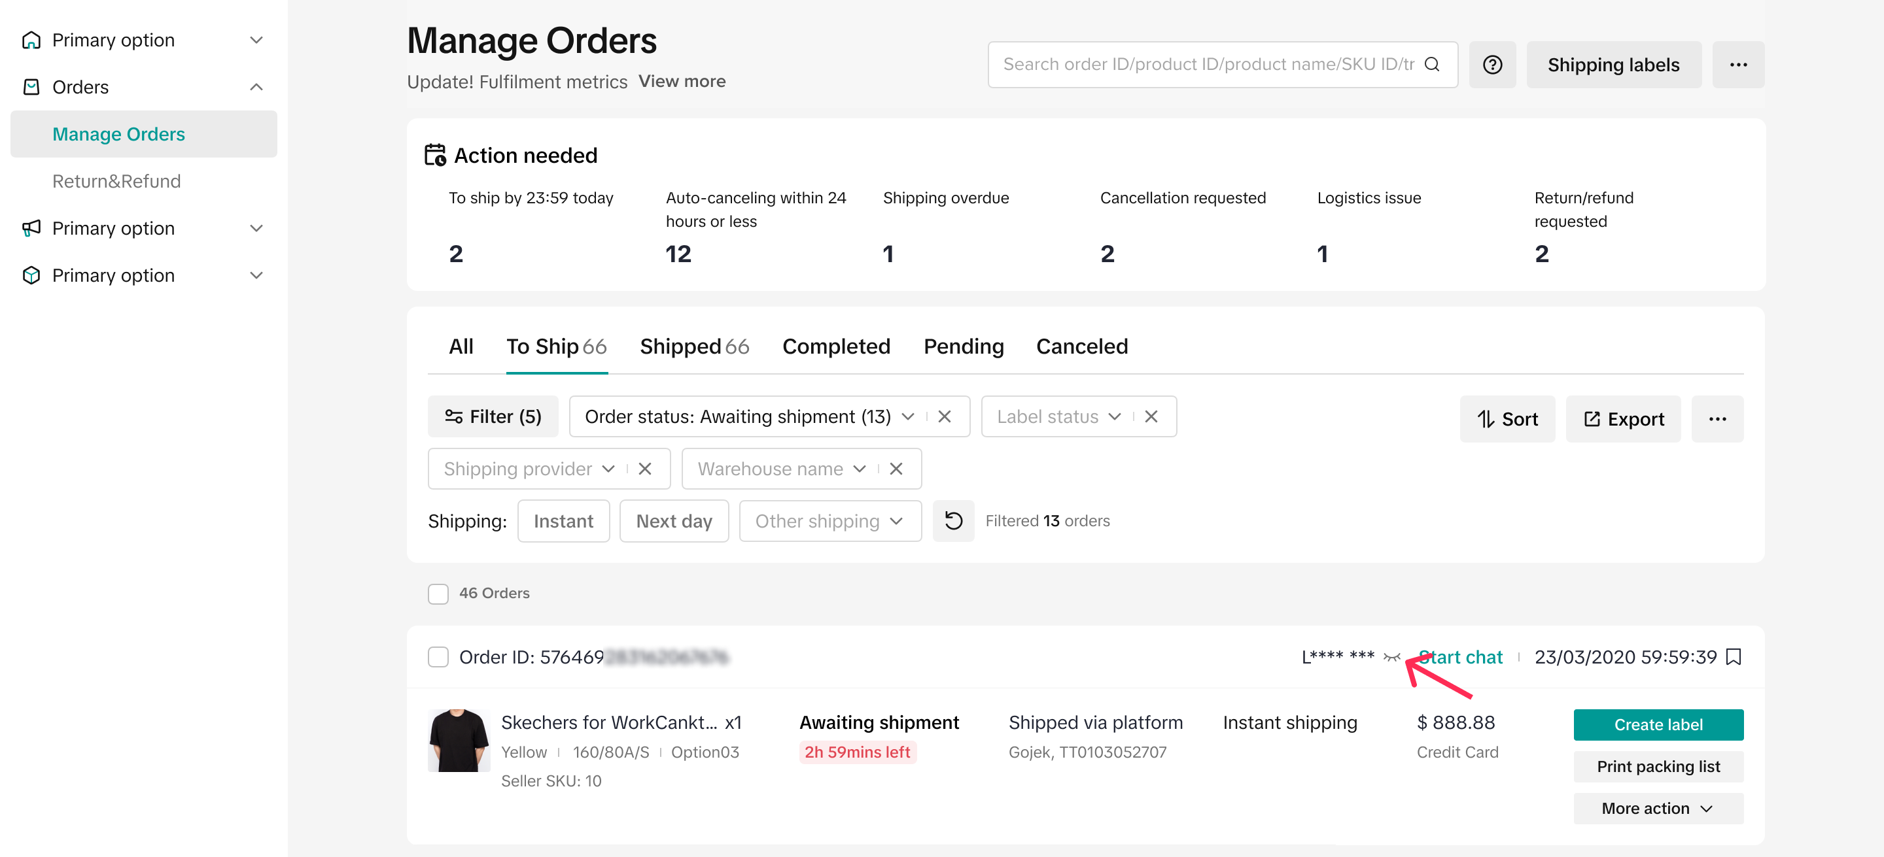
Task: Open the black t-shirt product thumbnail
Action: coord(459,740)
